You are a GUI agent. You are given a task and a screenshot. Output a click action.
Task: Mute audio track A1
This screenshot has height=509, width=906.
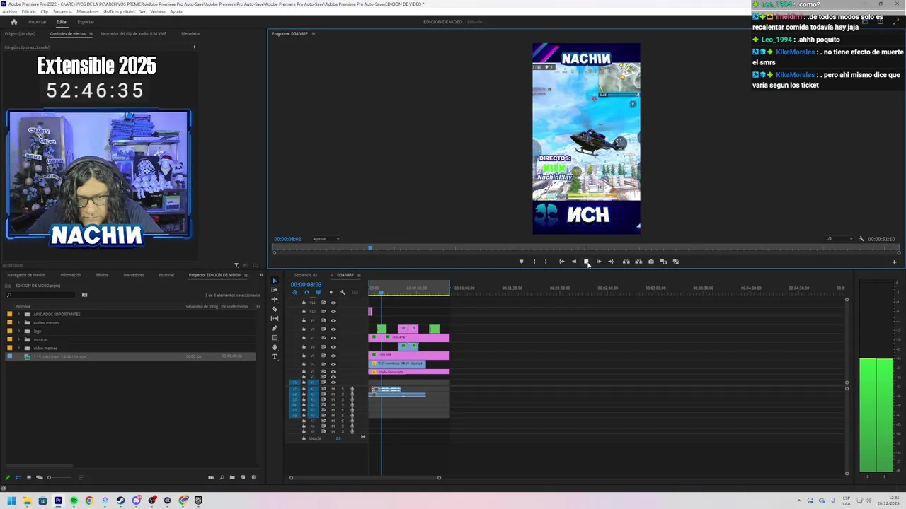tap(333, 389)
